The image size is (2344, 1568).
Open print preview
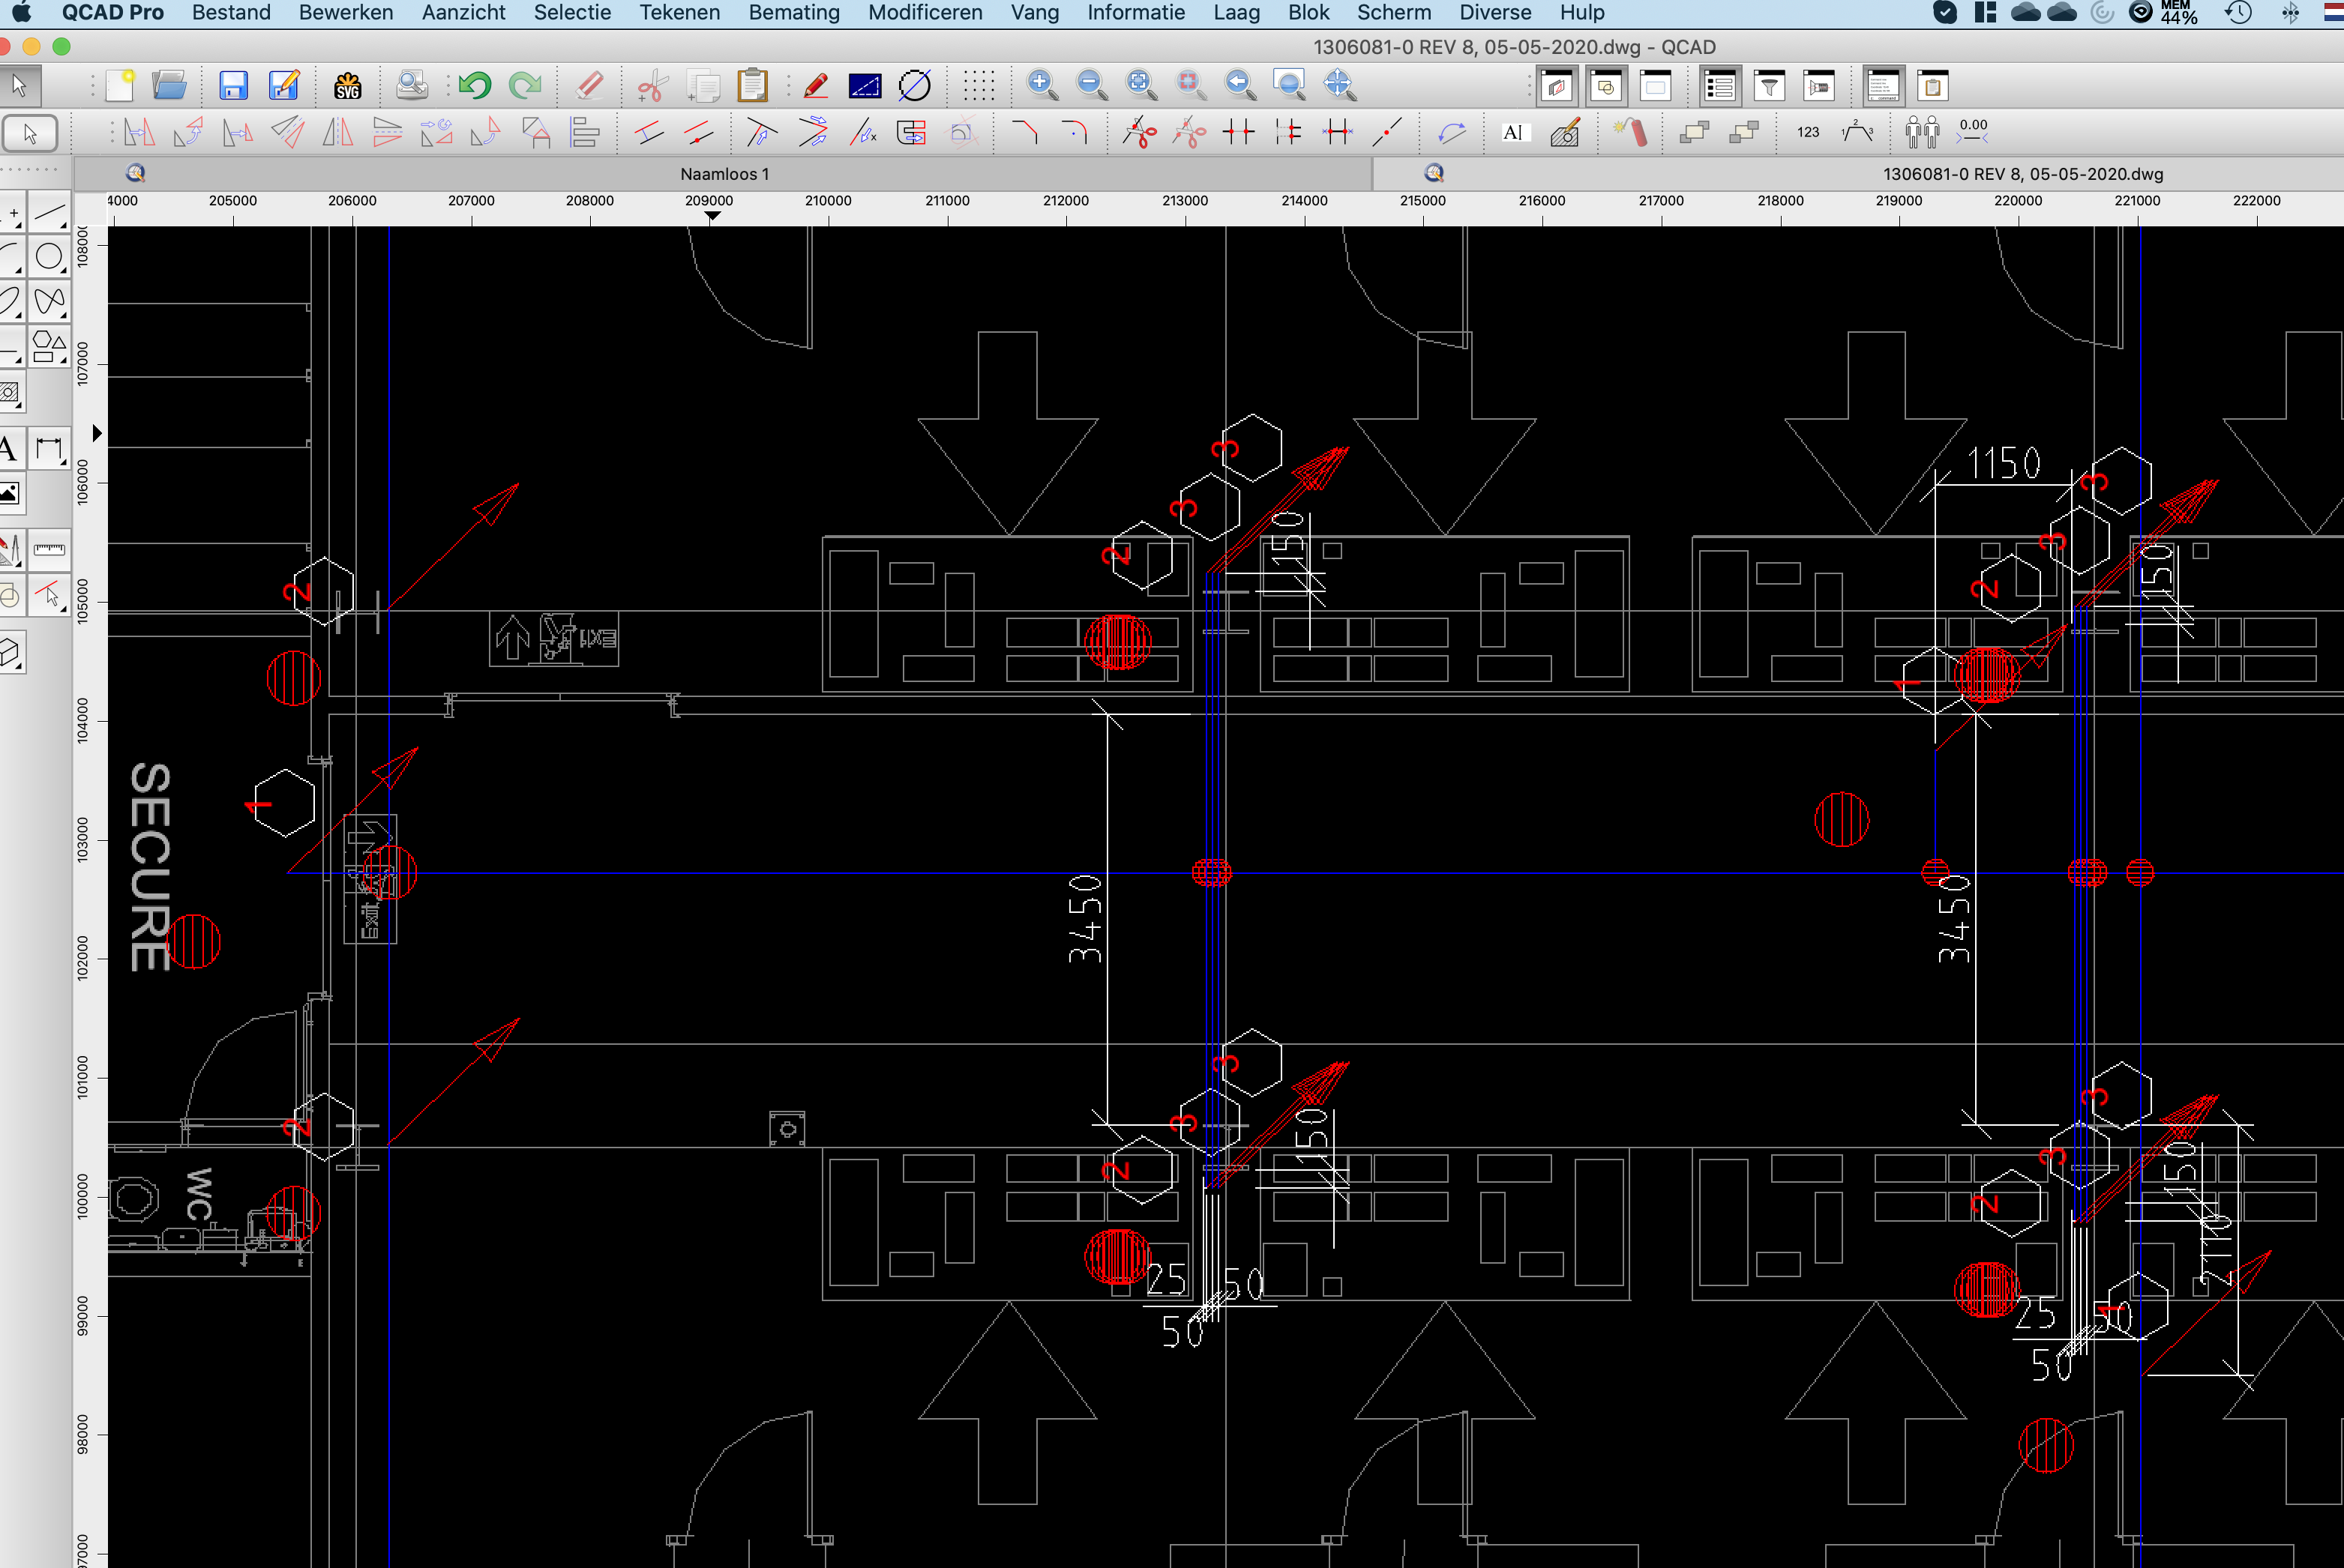pyautogui.click(x=411, y=86)
